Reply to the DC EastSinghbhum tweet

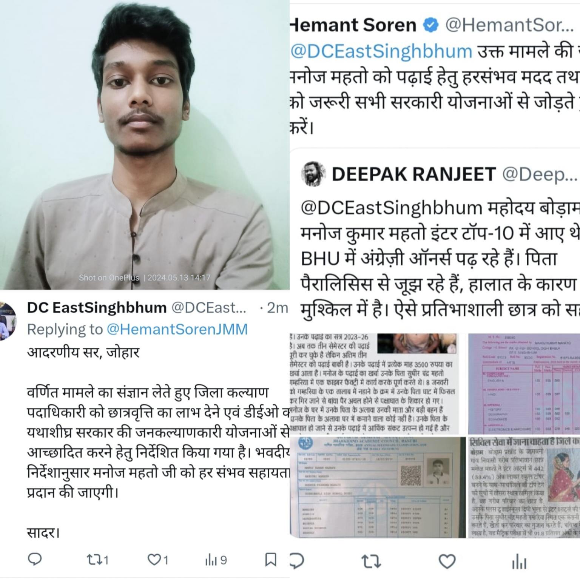pyautogui.click(x=35, y=559)
